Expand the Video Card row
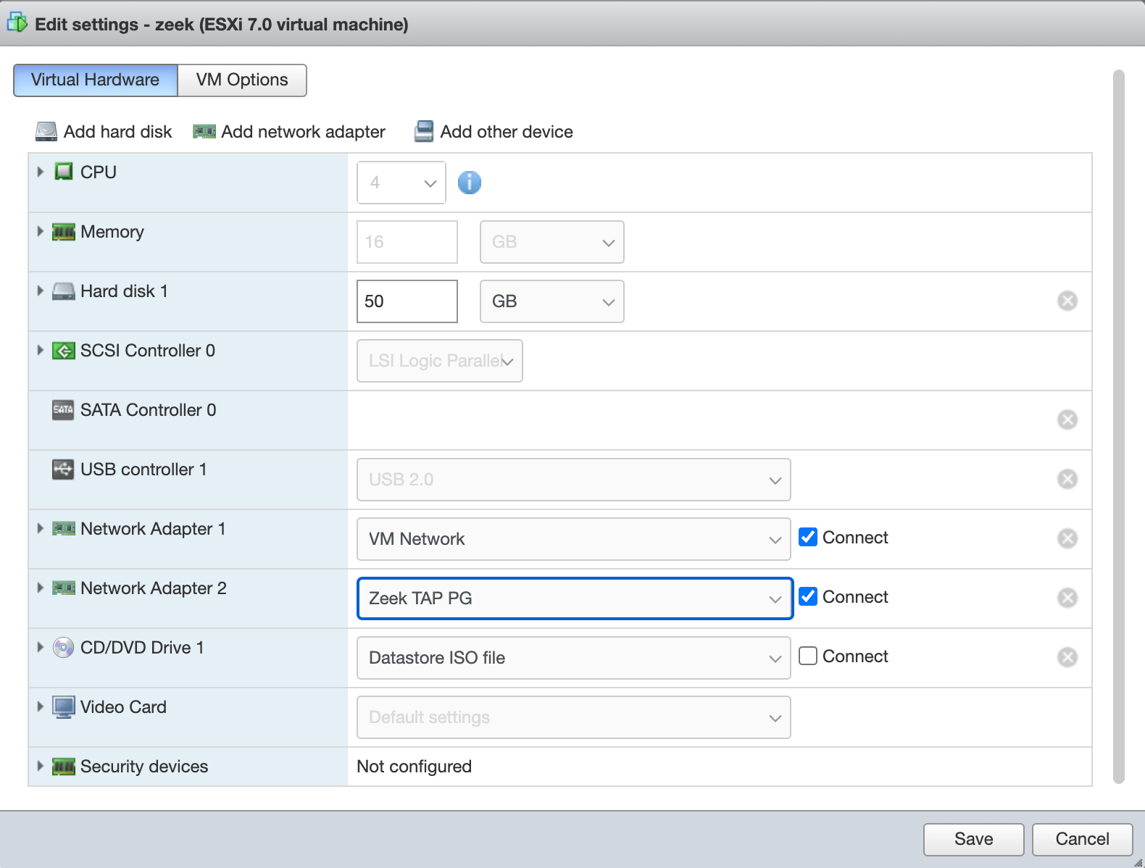The width and height of the screenshot is (1145, 868). pos(41,706)
